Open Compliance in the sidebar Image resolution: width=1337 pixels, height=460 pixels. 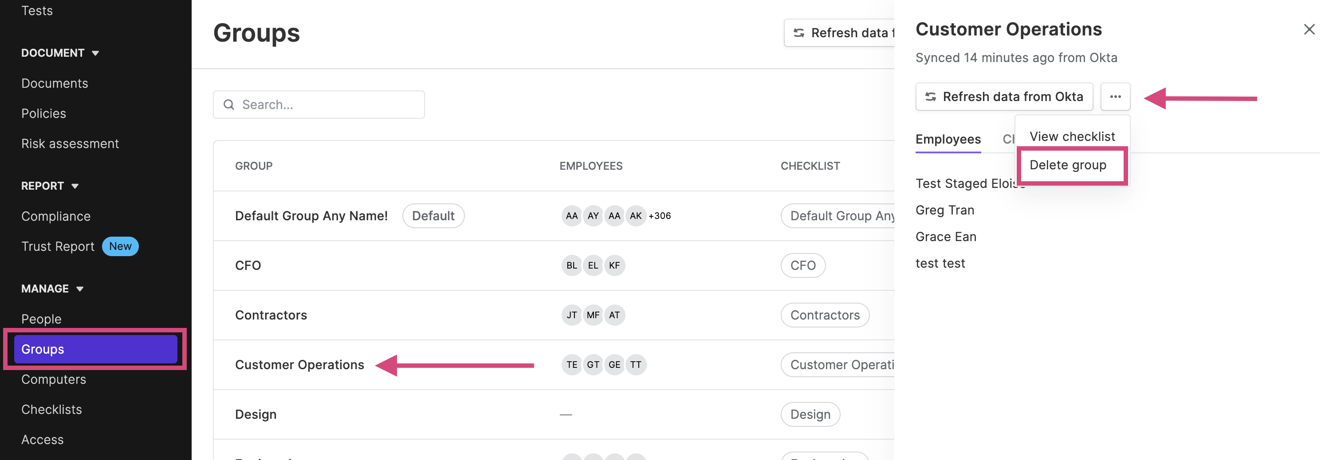(56, 216)
